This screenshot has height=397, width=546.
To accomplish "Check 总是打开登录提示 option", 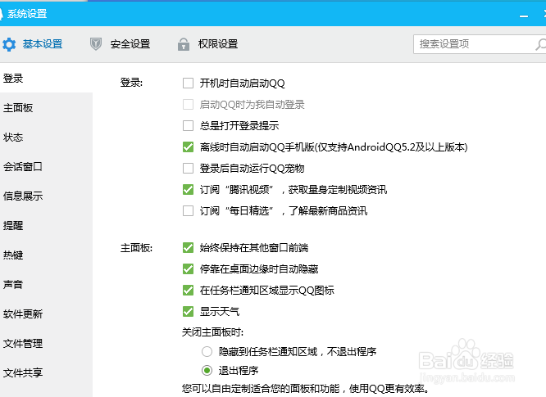I will tap(188, 125).
